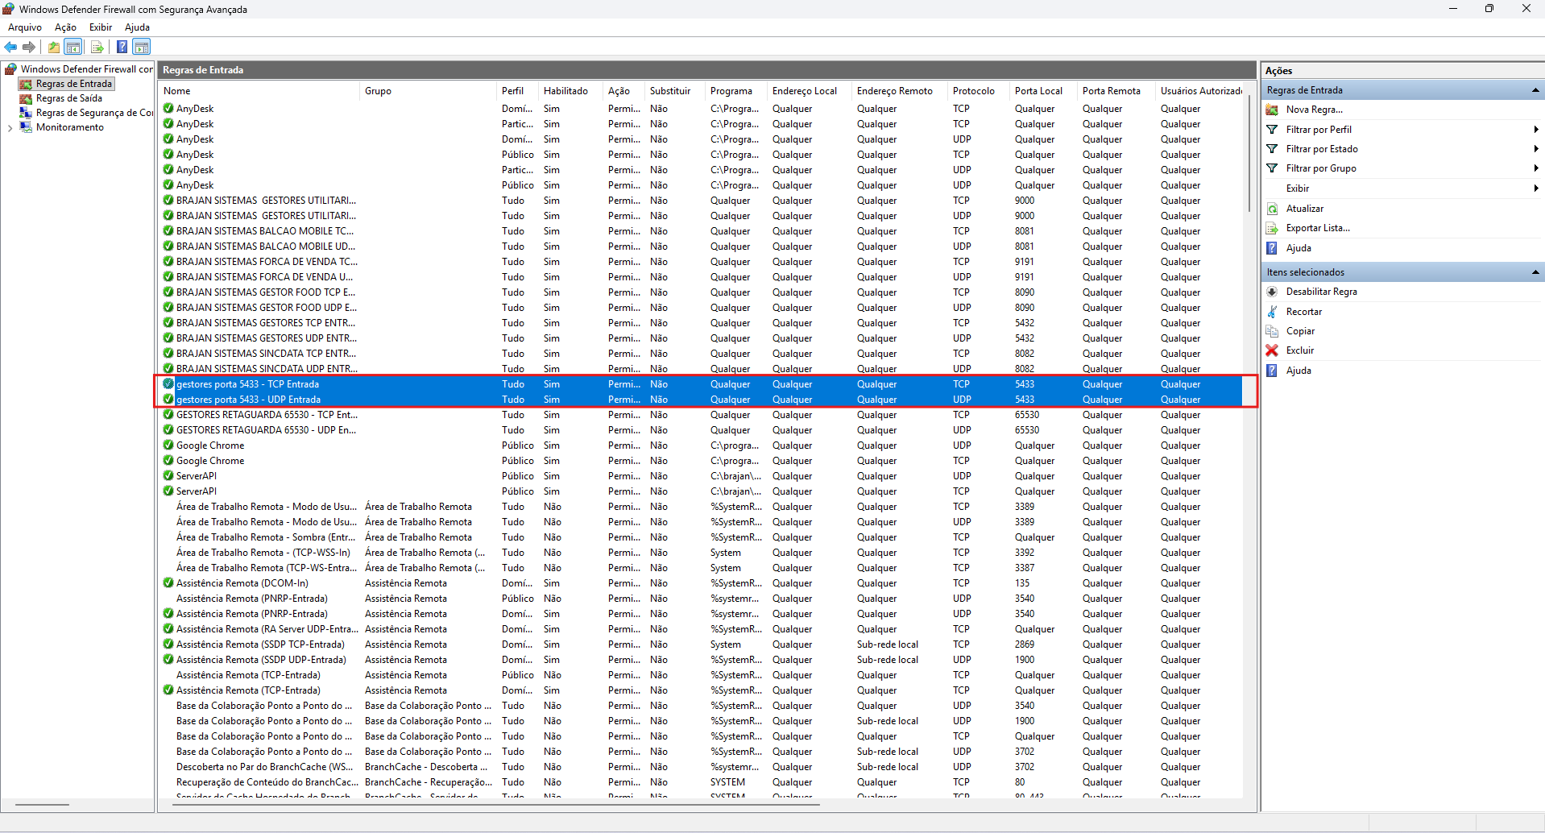This screenshot has width=1545, height=833.
Task: Click the Up One Level folder icon
Action: [x=53, y=47]
